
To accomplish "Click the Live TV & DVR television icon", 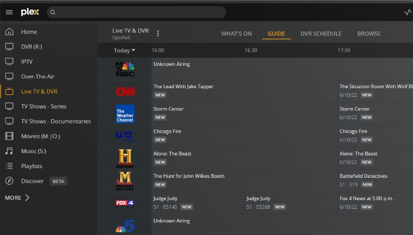I will 9,91.
